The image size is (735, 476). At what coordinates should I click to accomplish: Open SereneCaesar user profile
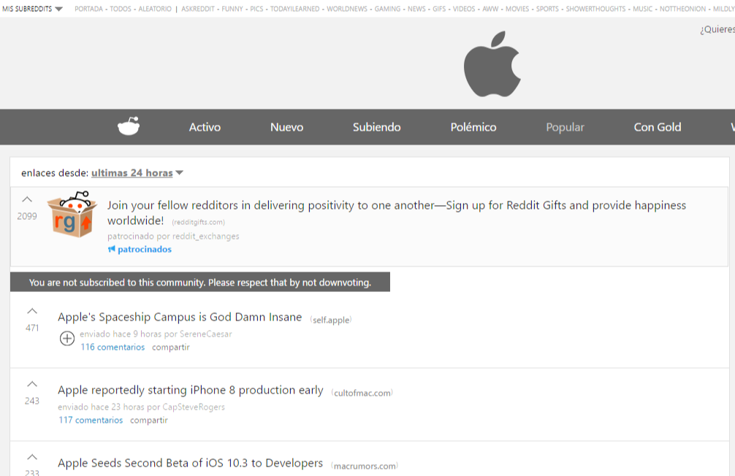[206, 334]
